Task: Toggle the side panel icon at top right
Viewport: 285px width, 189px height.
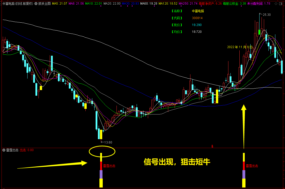Action: click(x=281, y=4)
